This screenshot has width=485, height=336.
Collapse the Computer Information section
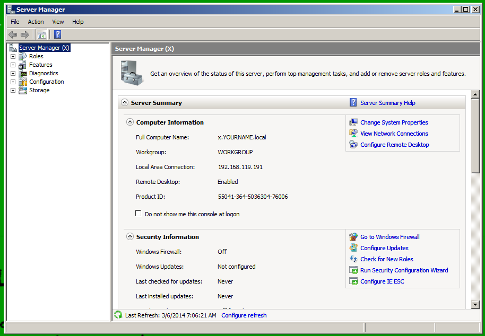click(x=130, y=122)
